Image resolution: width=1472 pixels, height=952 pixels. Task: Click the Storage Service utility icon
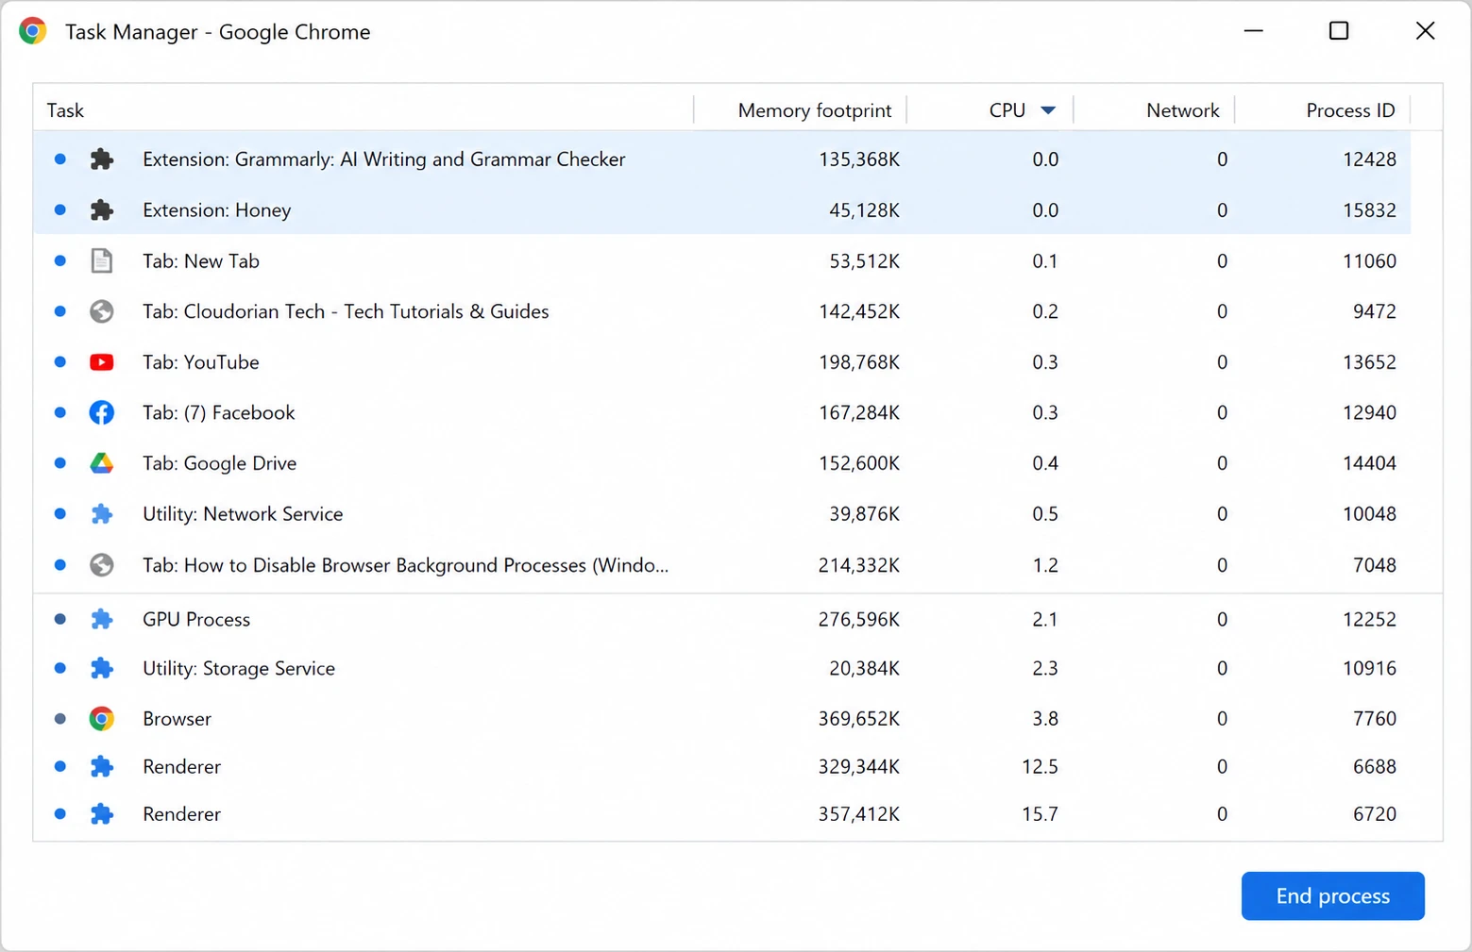coord(102,668)
